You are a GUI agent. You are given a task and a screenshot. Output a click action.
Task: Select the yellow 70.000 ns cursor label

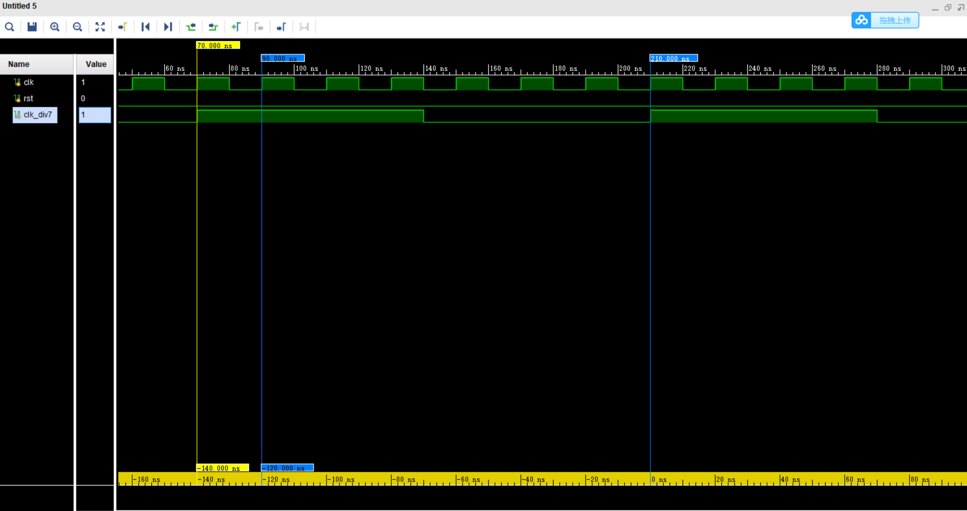(218, 46)
